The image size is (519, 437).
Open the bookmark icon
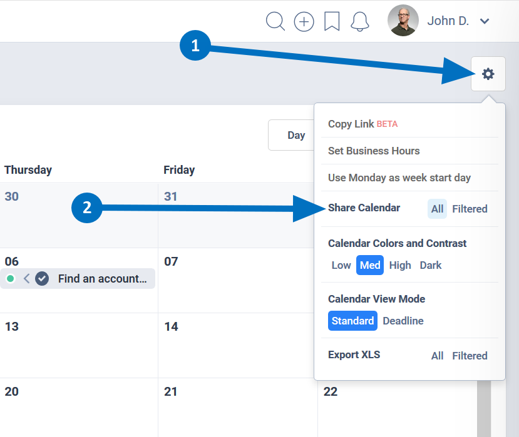(332, 21)
